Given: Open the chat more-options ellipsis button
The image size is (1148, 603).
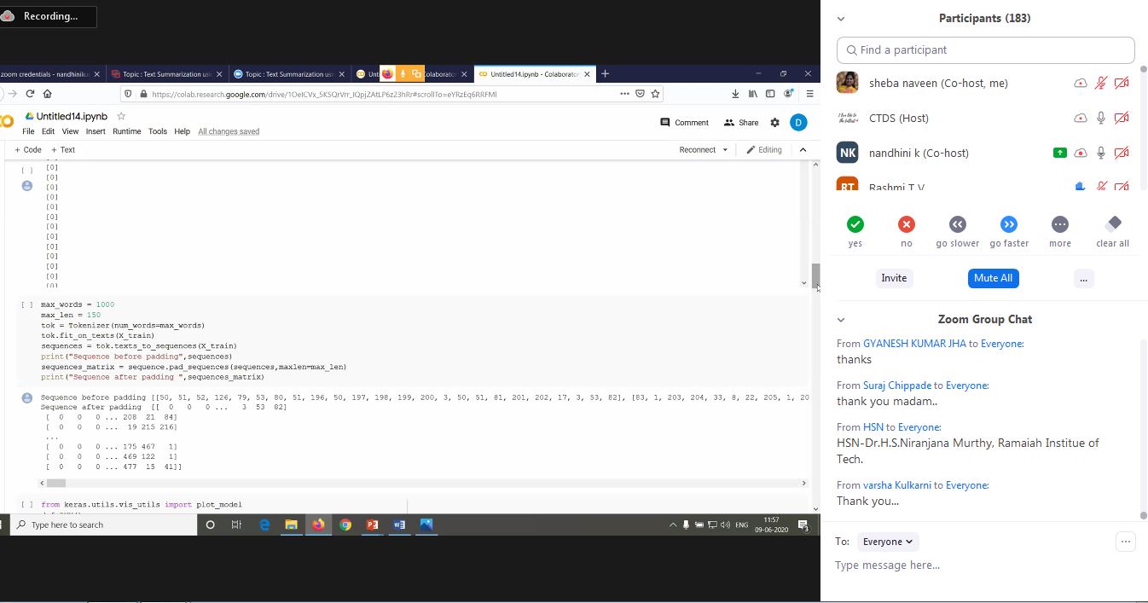Looking at the screenshot, I should [1126, 542].
